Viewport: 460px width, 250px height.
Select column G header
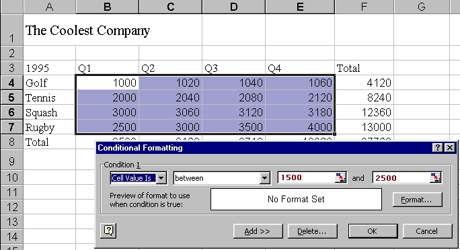pyautogui.click(x=422, y=7)
